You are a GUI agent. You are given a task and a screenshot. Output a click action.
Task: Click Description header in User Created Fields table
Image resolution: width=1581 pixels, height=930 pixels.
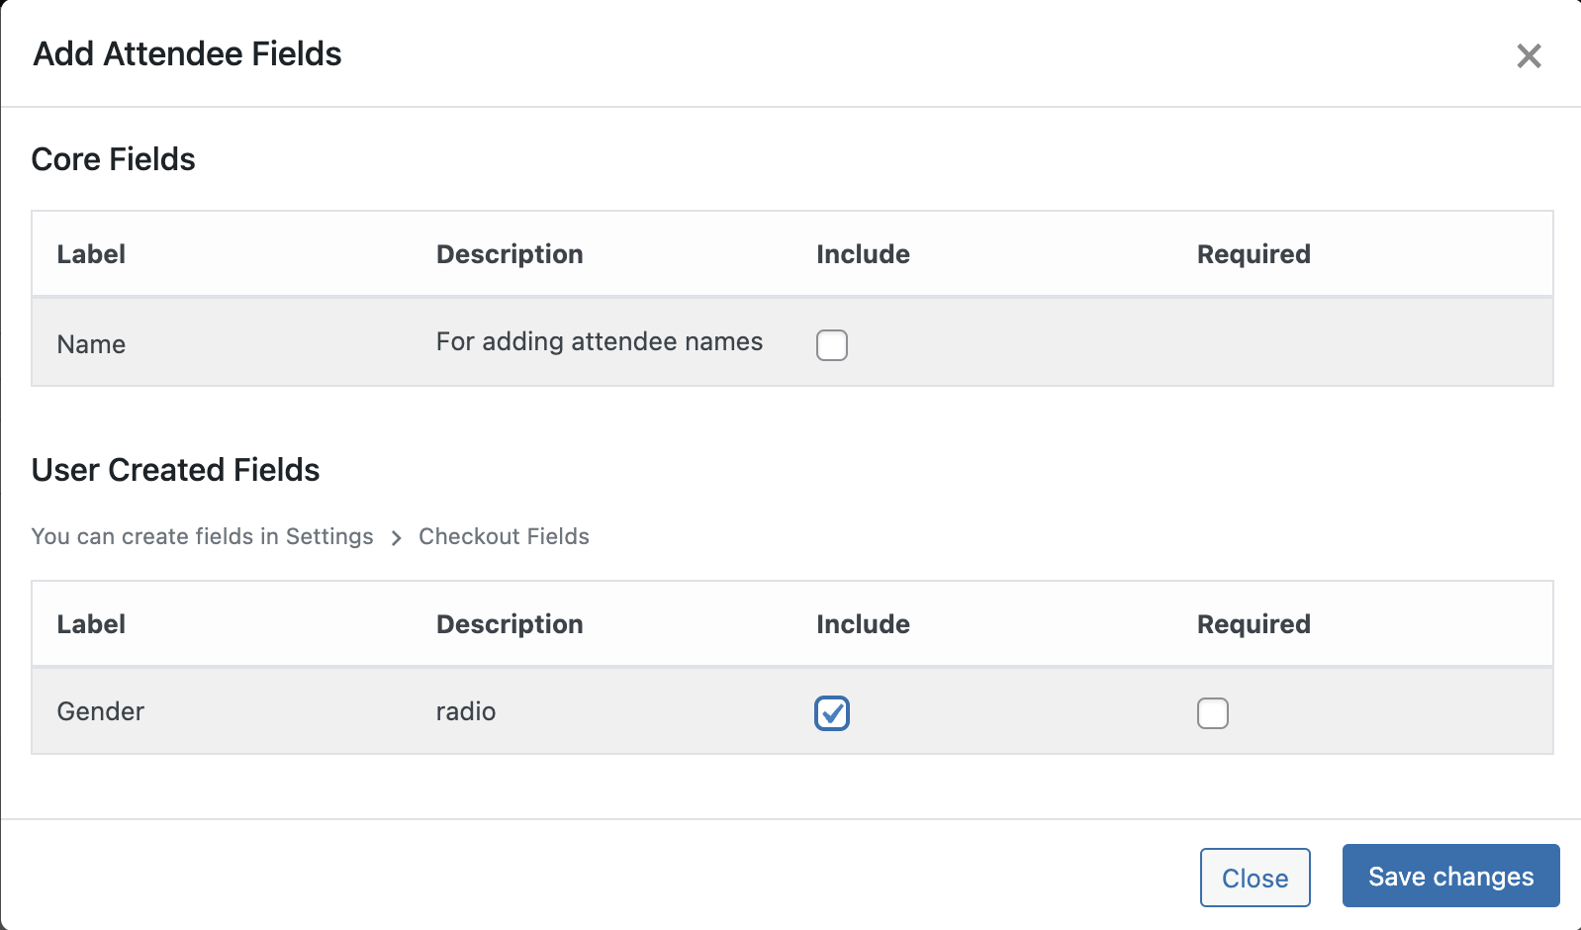(x=510, y=624)
